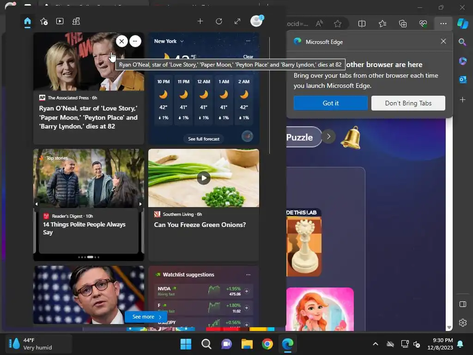Image resolution: width=473 pixels, height=355 pixels.
Task: Open the red-haired girl game thumbnail
Action: point(320,309)
